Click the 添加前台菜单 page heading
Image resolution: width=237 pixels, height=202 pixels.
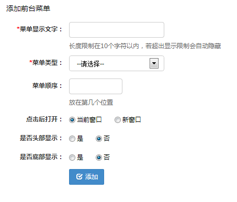click(x=28, y=8)
